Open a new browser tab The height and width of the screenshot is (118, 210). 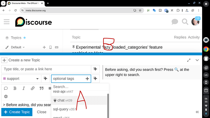(48, 3)
